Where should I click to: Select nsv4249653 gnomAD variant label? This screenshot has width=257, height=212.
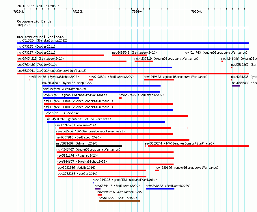click(x=176, y=77)
